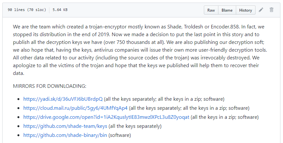The image size is (283, 143).
Task: Click "(software)" text after bin link
Action: coord(120,135)
